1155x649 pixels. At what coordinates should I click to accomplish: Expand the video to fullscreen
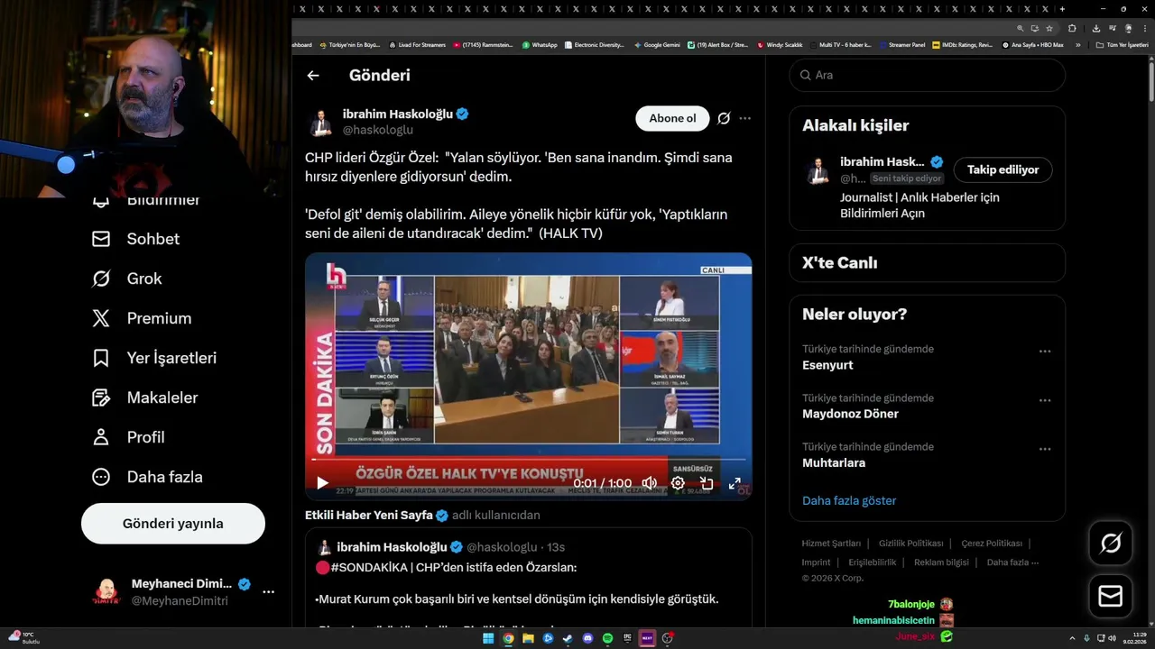[x=735, y=483]
